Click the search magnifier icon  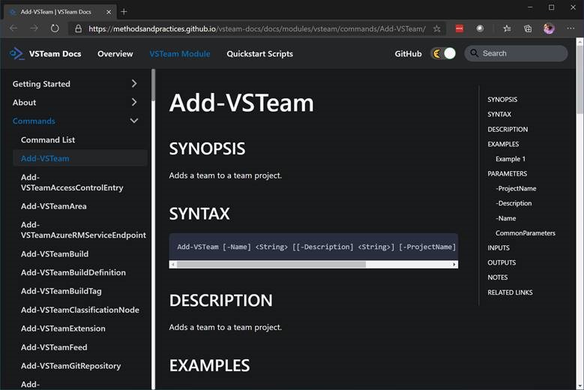click(474, 53)
